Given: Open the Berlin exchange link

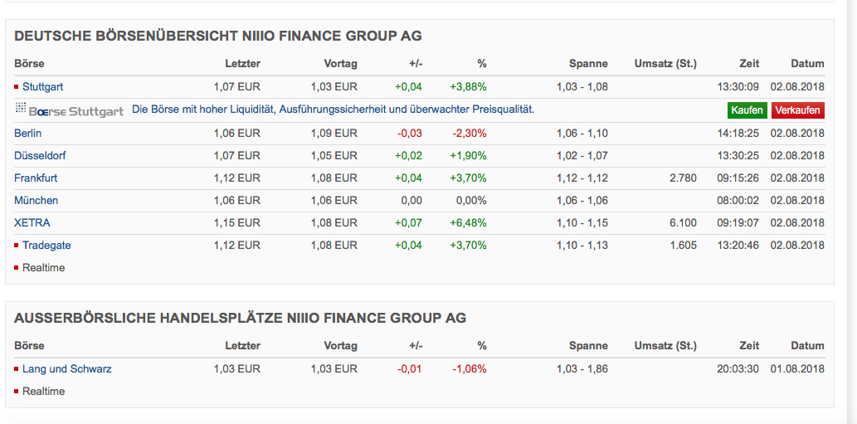Looking at the screenshot, I should pos(27,133).
